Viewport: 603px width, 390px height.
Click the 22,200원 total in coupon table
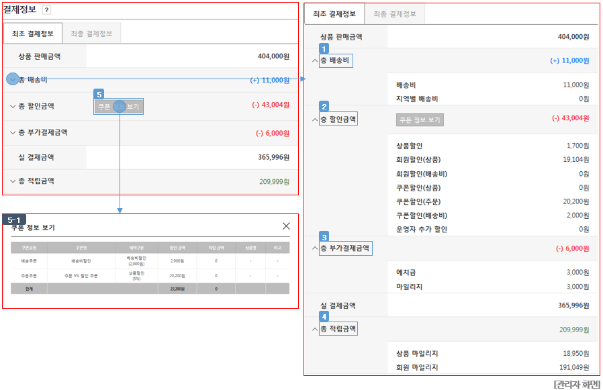177,289
